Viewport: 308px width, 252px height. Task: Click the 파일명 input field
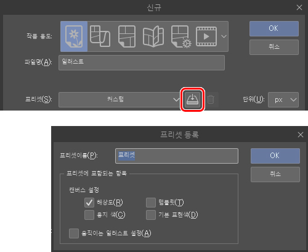pos(142,62)
